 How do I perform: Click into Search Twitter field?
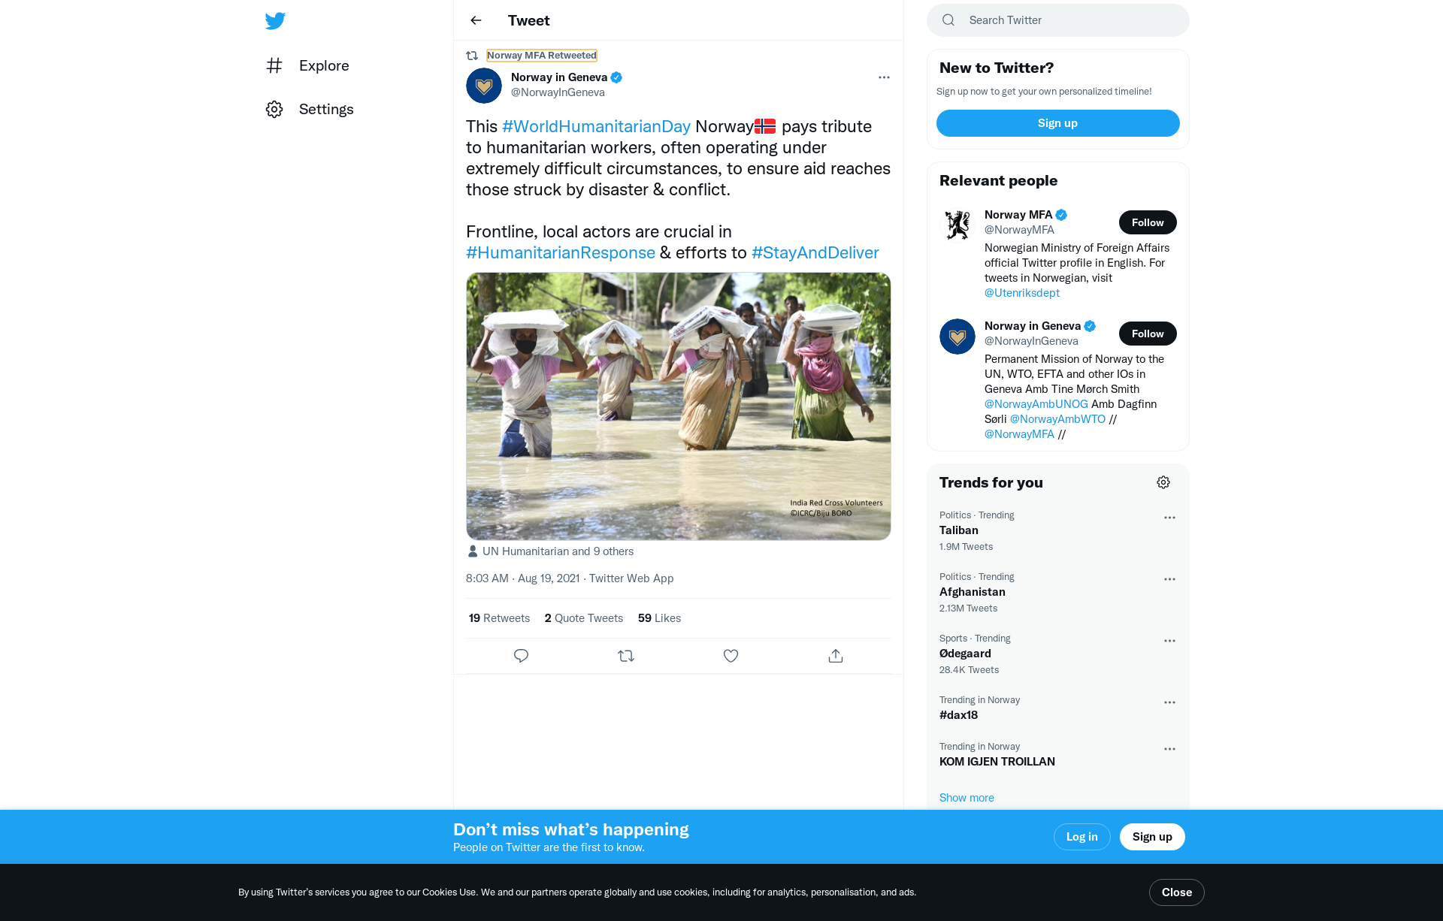pos(1067,20)
